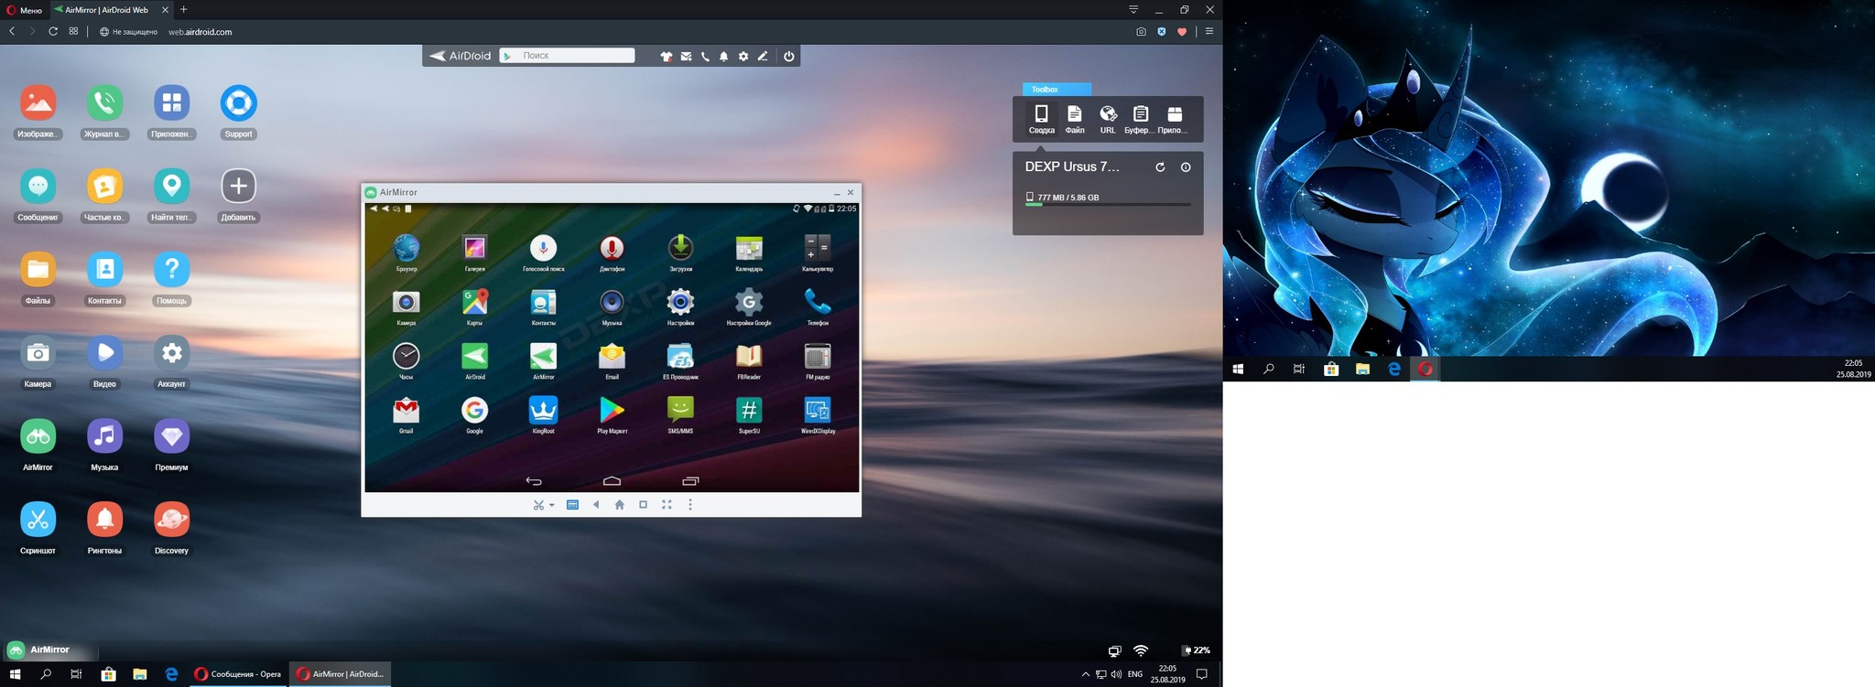Open the Файлы folder icon on AirDroid desktop

(x=38, y=270)
